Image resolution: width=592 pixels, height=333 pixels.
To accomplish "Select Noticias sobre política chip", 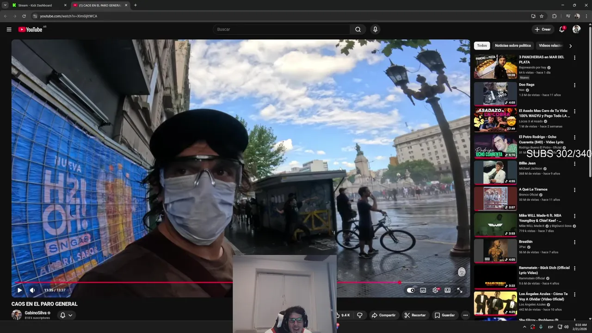I will 513,46.
